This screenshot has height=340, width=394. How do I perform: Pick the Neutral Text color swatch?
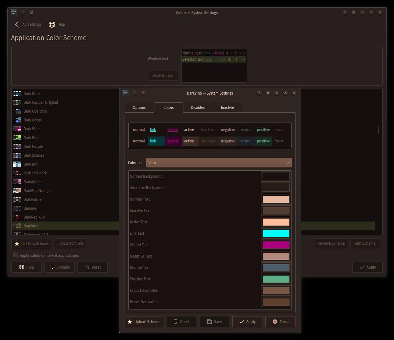pos(276,268)
